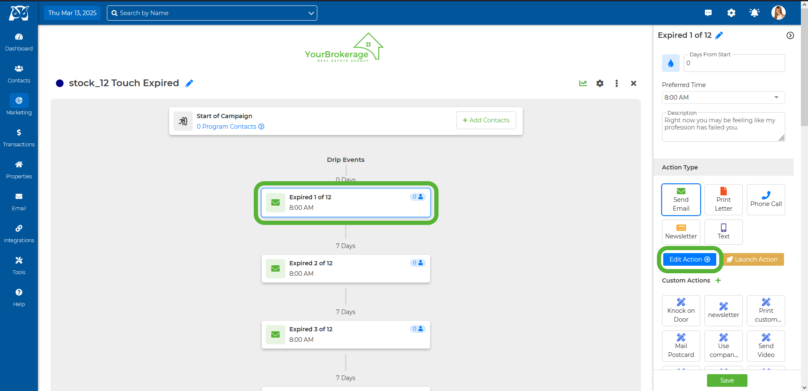Choose the Knock on Door custom action
The height and width of the screenshot is (391, 808).
tap(681, 311)
